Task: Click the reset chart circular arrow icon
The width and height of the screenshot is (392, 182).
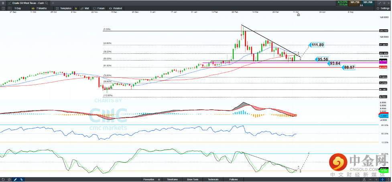Action: 3,179
